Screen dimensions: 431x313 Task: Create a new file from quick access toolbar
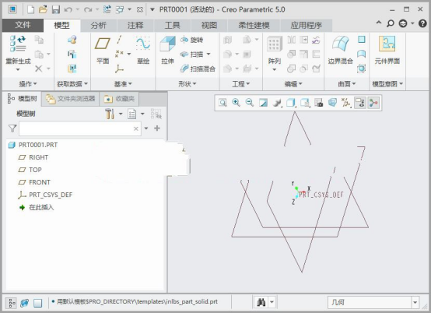[x=31, y=9]
